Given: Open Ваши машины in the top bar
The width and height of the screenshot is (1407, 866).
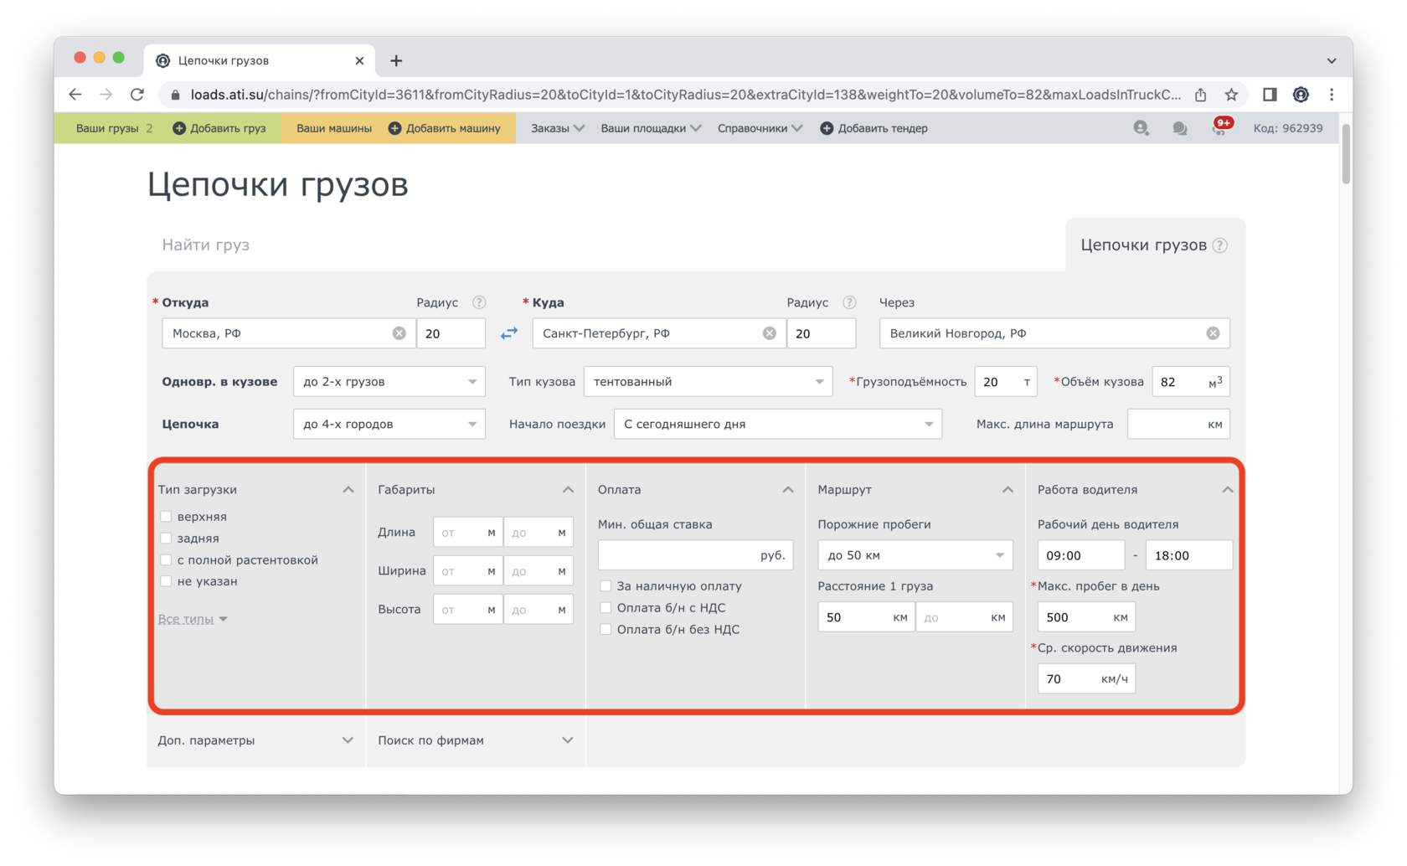Looking at the screenshot, I should tap(334, 128).
